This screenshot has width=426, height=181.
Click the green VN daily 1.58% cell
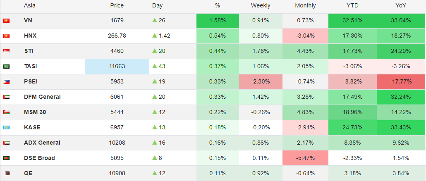click(218, 21)
